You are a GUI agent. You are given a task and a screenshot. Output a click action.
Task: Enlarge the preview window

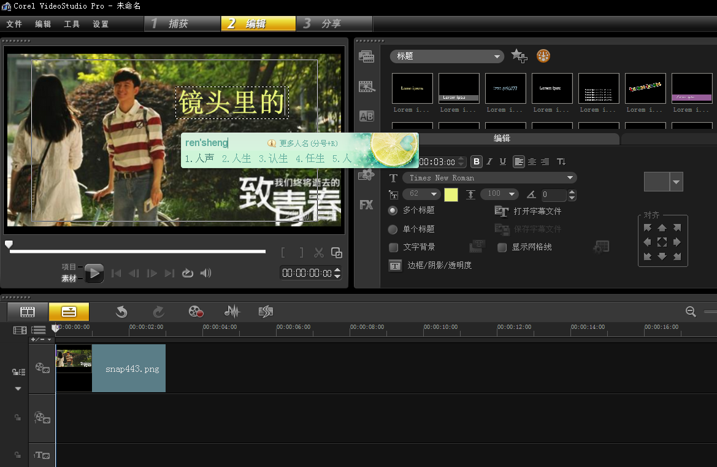click(x=337, y=252)
